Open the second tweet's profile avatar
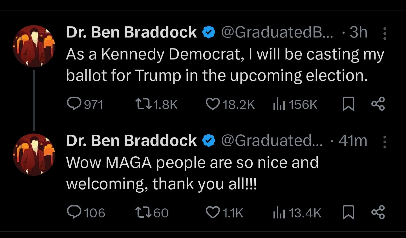Image resolution: width=406 pixels, height=238 pixels. [x=34, y=154]
